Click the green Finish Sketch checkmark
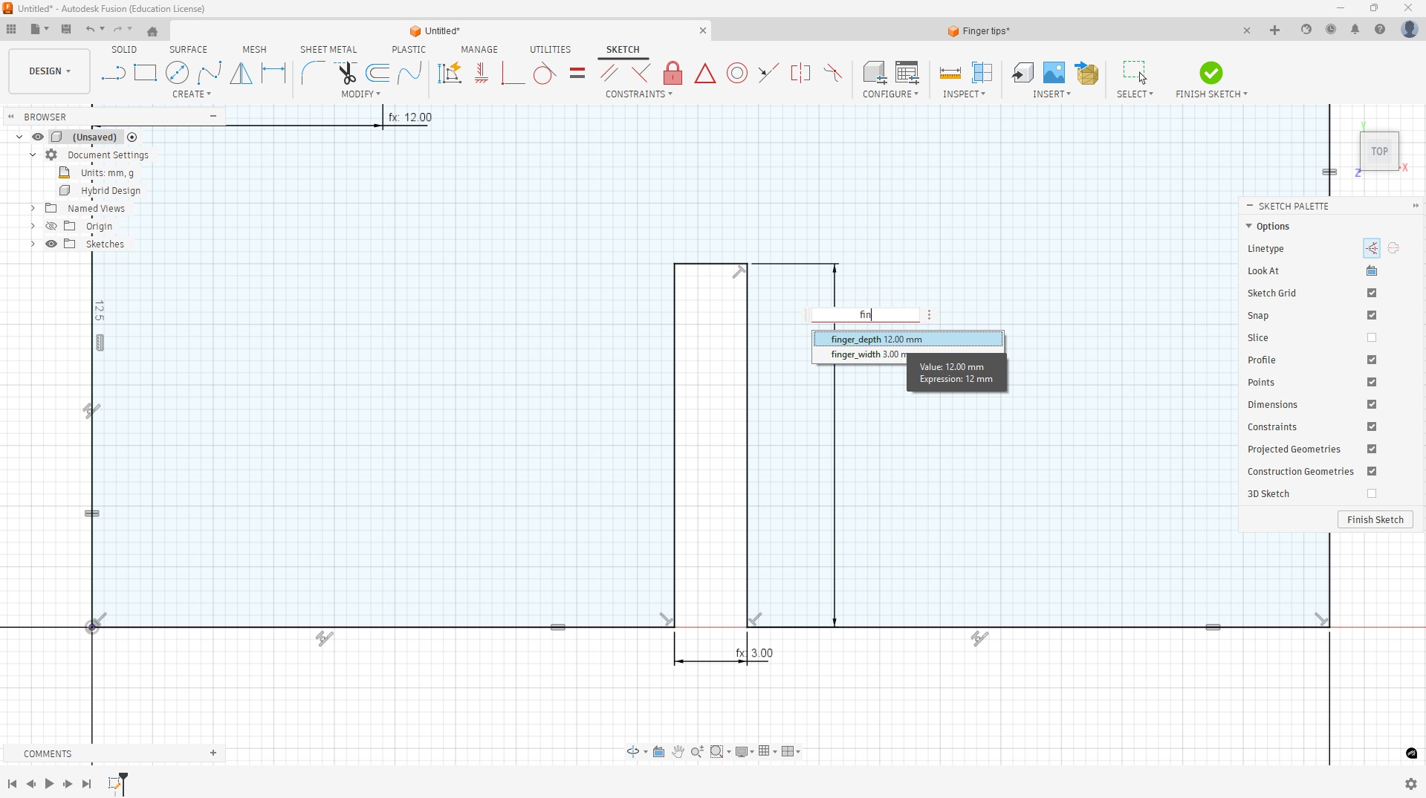This screenshot has width=1426, height=798. coord(1211,73)
